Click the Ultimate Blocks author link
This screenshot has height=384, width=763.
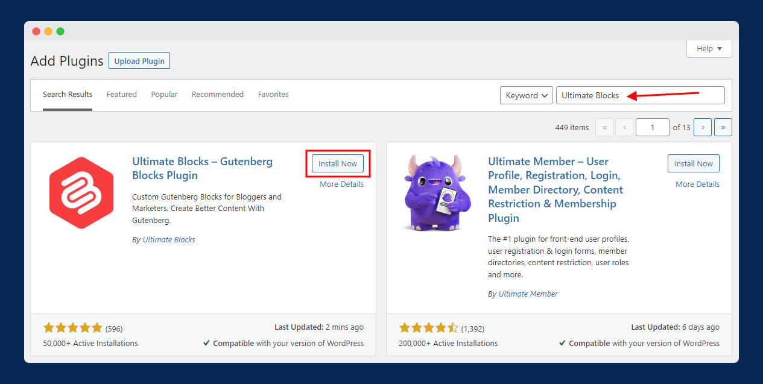coord(169,240)
